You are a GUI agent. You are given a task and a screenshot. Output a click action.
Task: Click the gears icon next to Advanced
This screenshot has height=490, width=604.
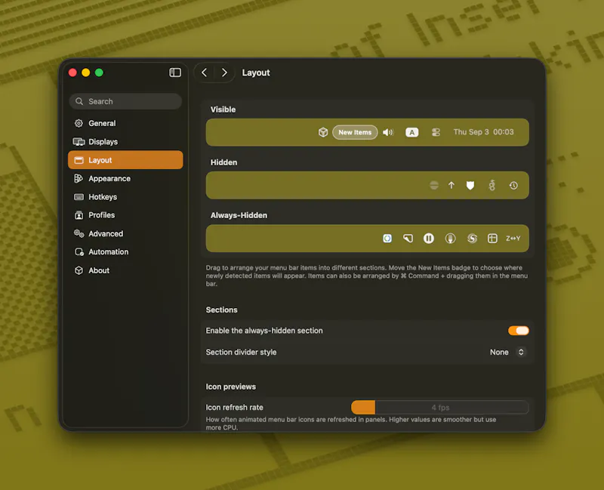coord(79,233)
